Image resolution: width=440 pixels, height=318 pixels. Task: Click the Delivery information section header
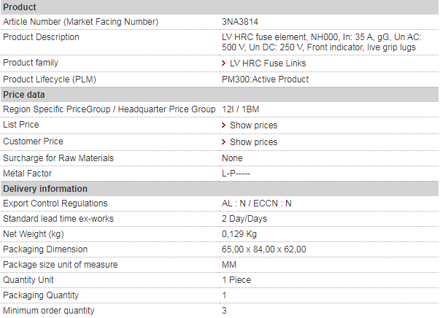(x=220, y=189)
